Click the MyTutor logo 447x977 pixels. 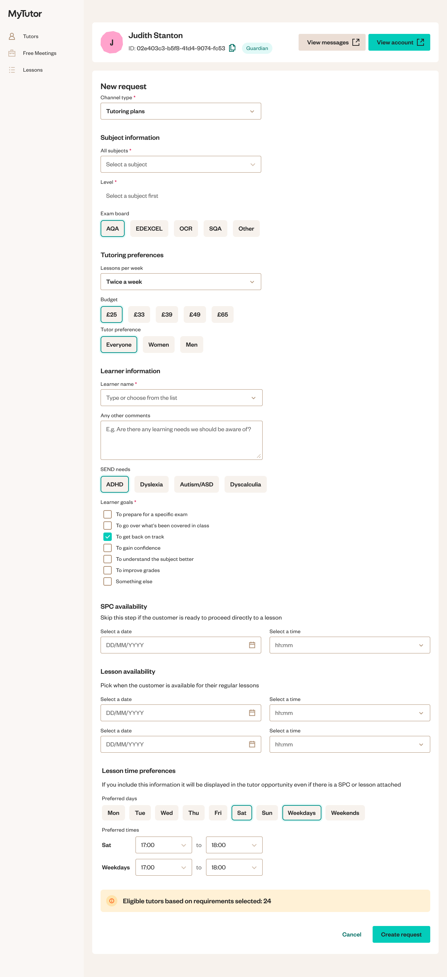(x=25, y=14)
